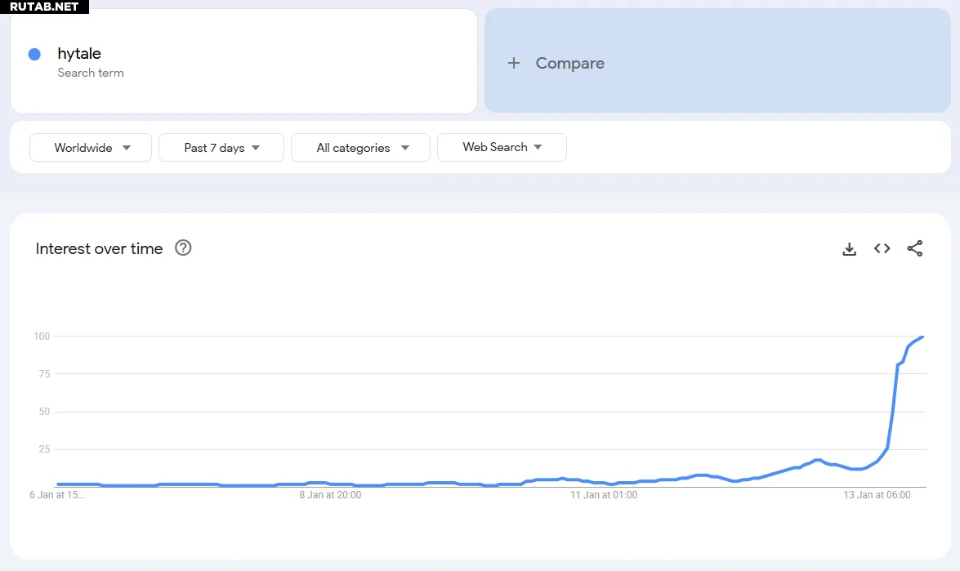Select the 13 Jan at 06:00 label
This screenshot has width=960, height=571.
pyautogui.click(x=877, y=495)
